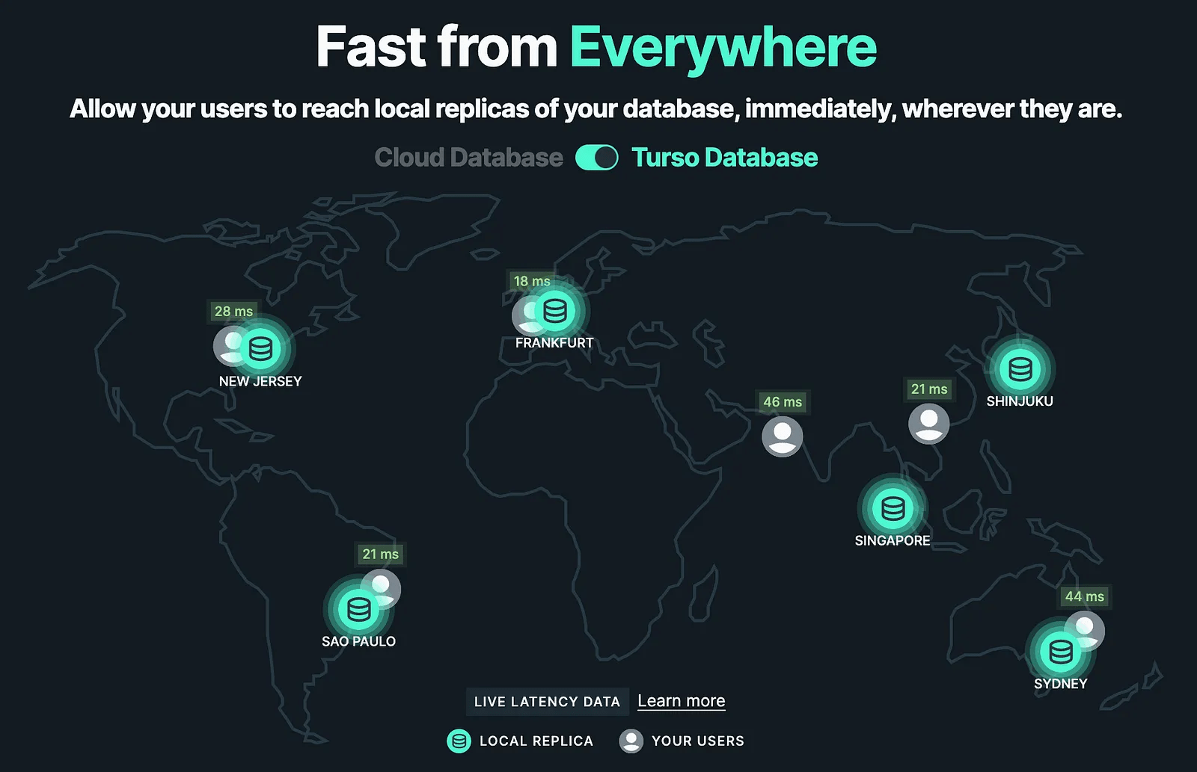
Task: Click the Sydney local replica icon
Action: click(1060, 652)
